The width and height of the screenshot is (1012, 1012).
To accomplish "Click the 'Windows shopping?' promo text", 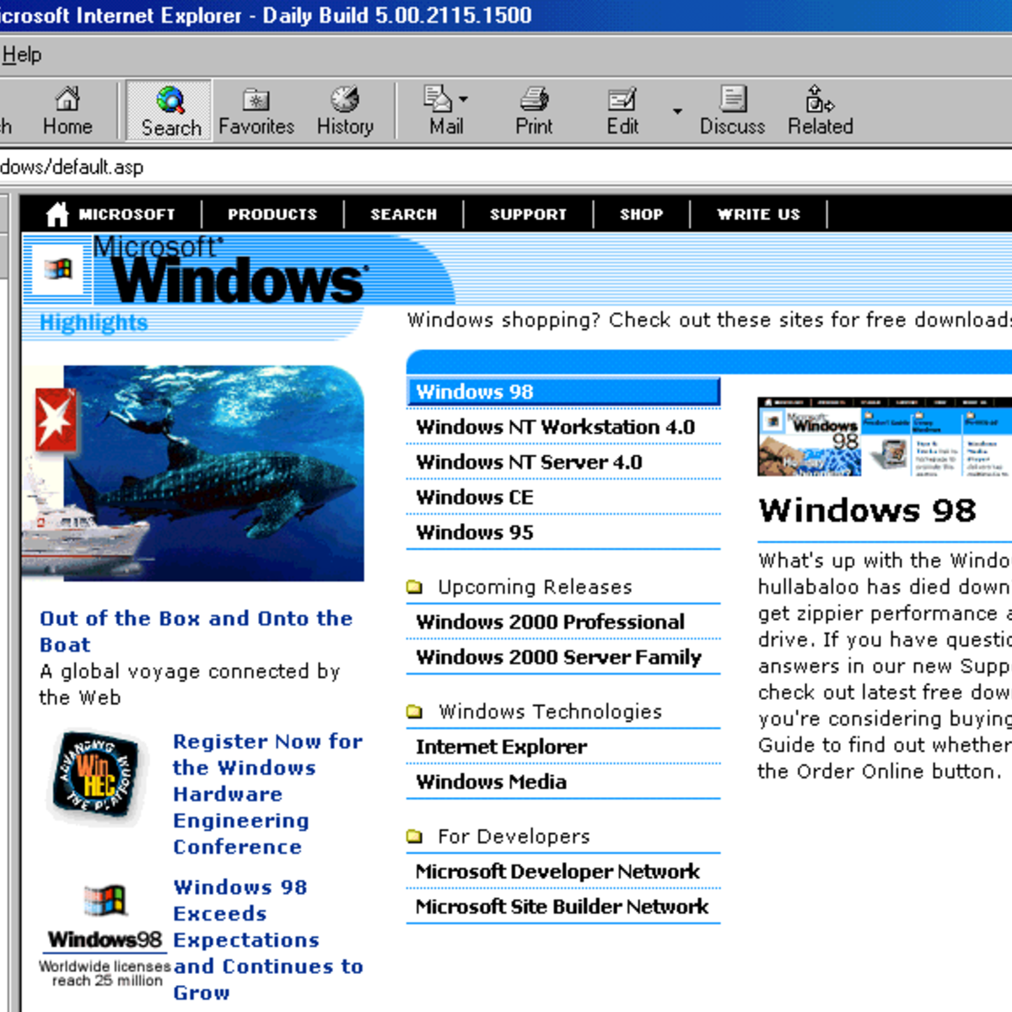I will coord(709,320).
